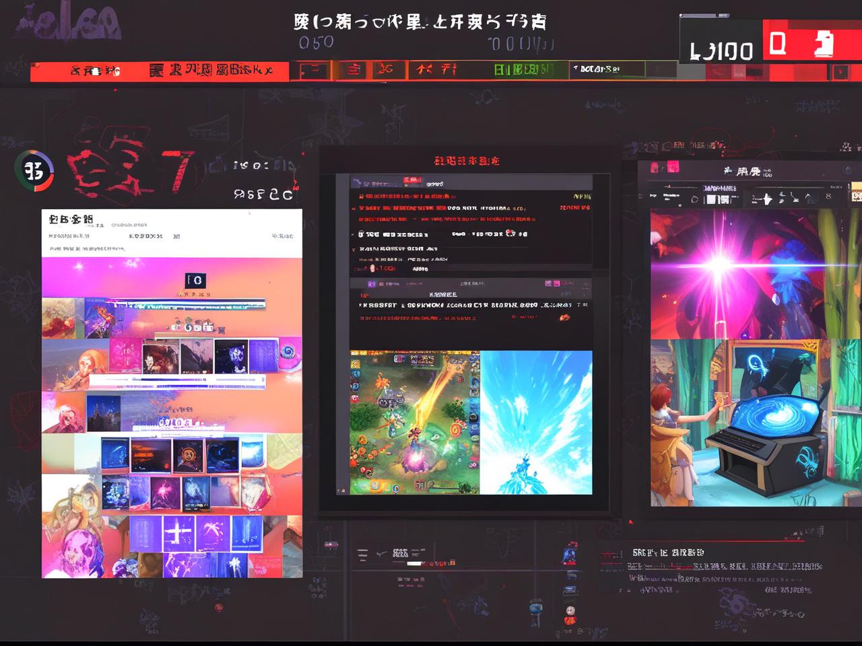The width and height of the screenshot is (862, 646).
Task: Click the white figure icon on the red top-right panel
Action: tap(824, 44)
